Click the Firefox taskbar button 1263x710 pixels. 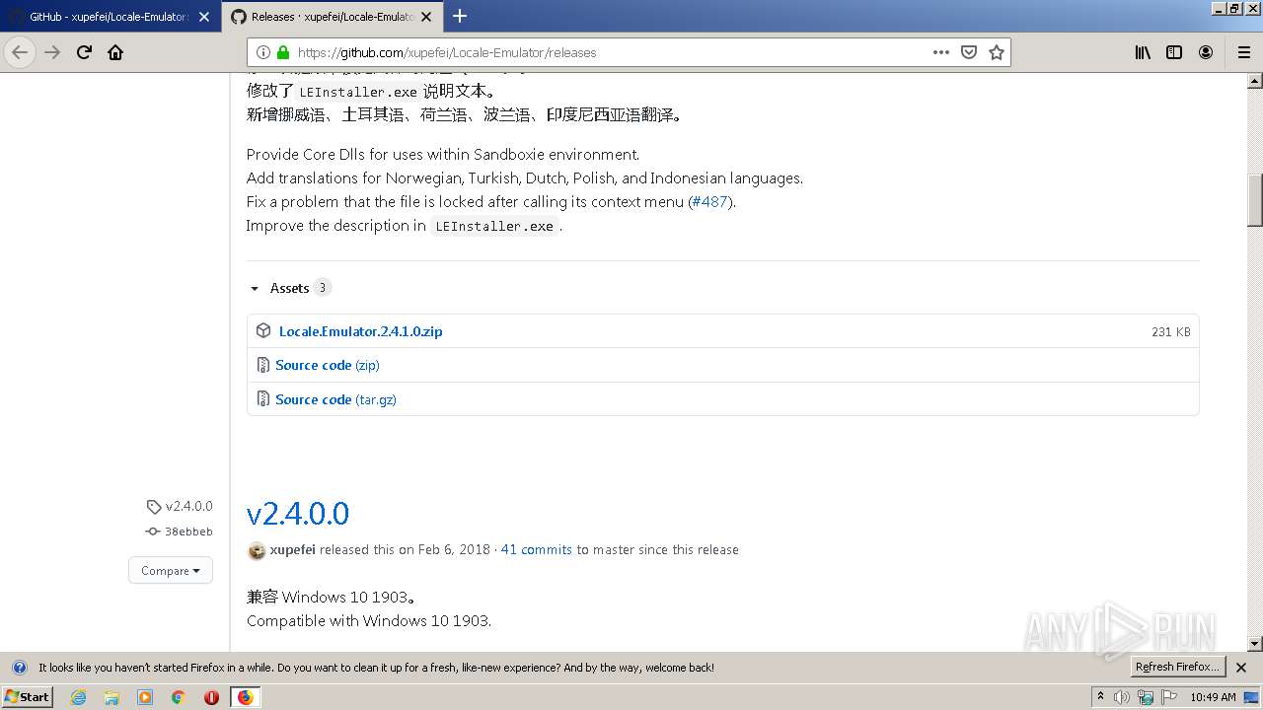click(x=245, y=697)
